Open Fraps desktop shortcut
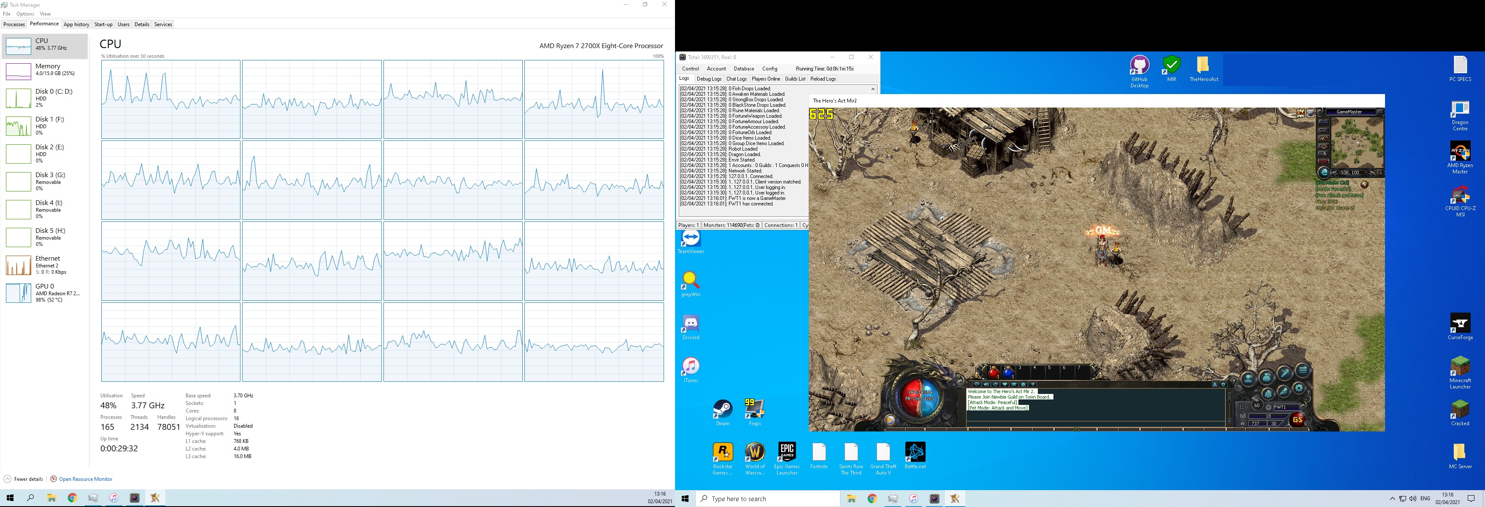Screen dimensions: 1485x507 pos(755,413)
